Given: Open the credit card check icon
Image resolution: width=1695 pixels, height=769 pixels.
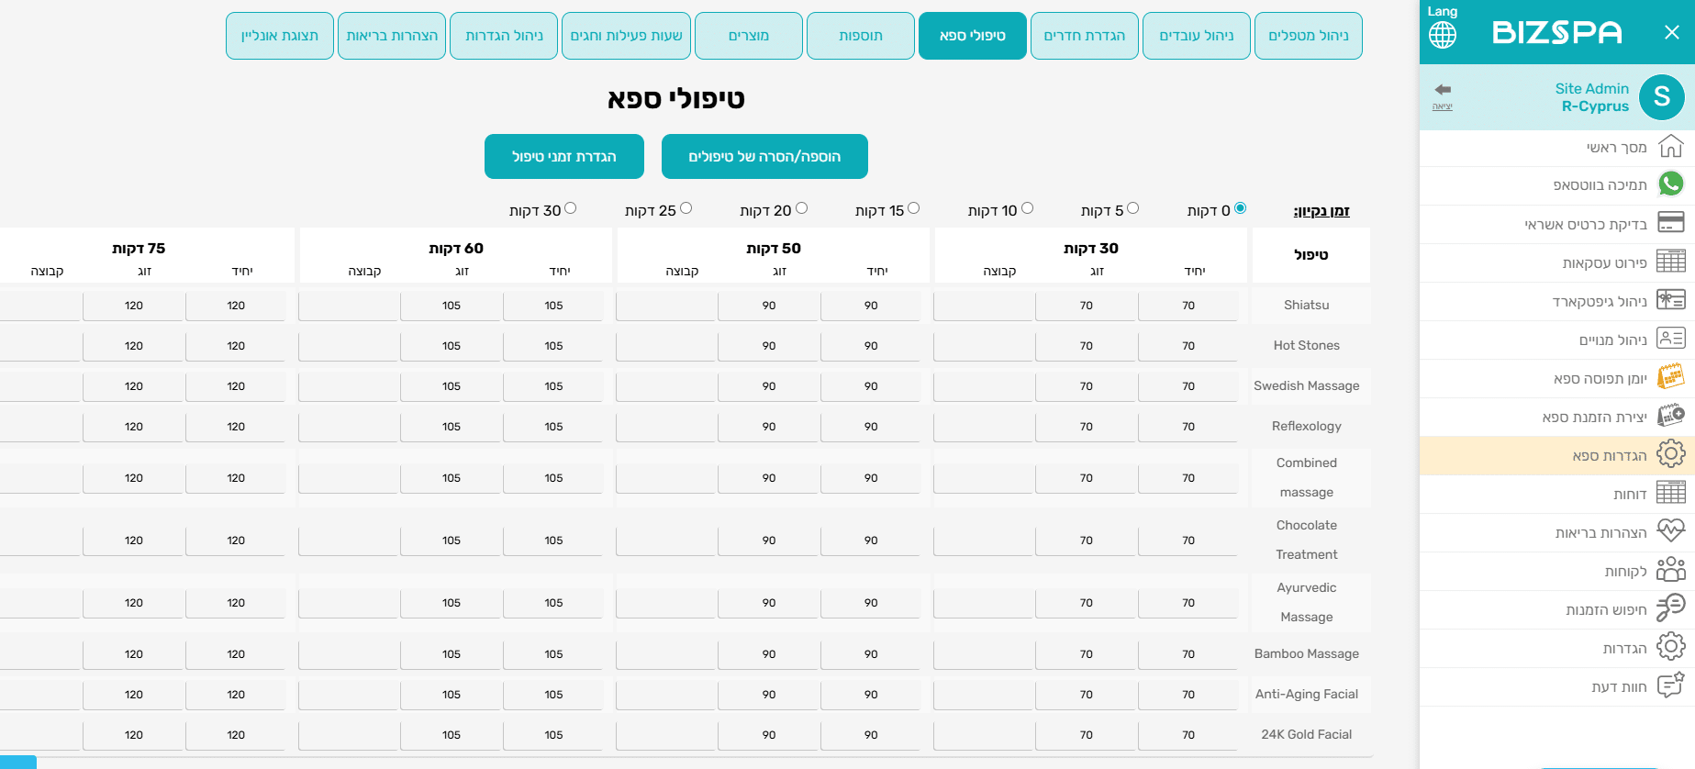Looking at the screenshot, I should click(1670, 223).
